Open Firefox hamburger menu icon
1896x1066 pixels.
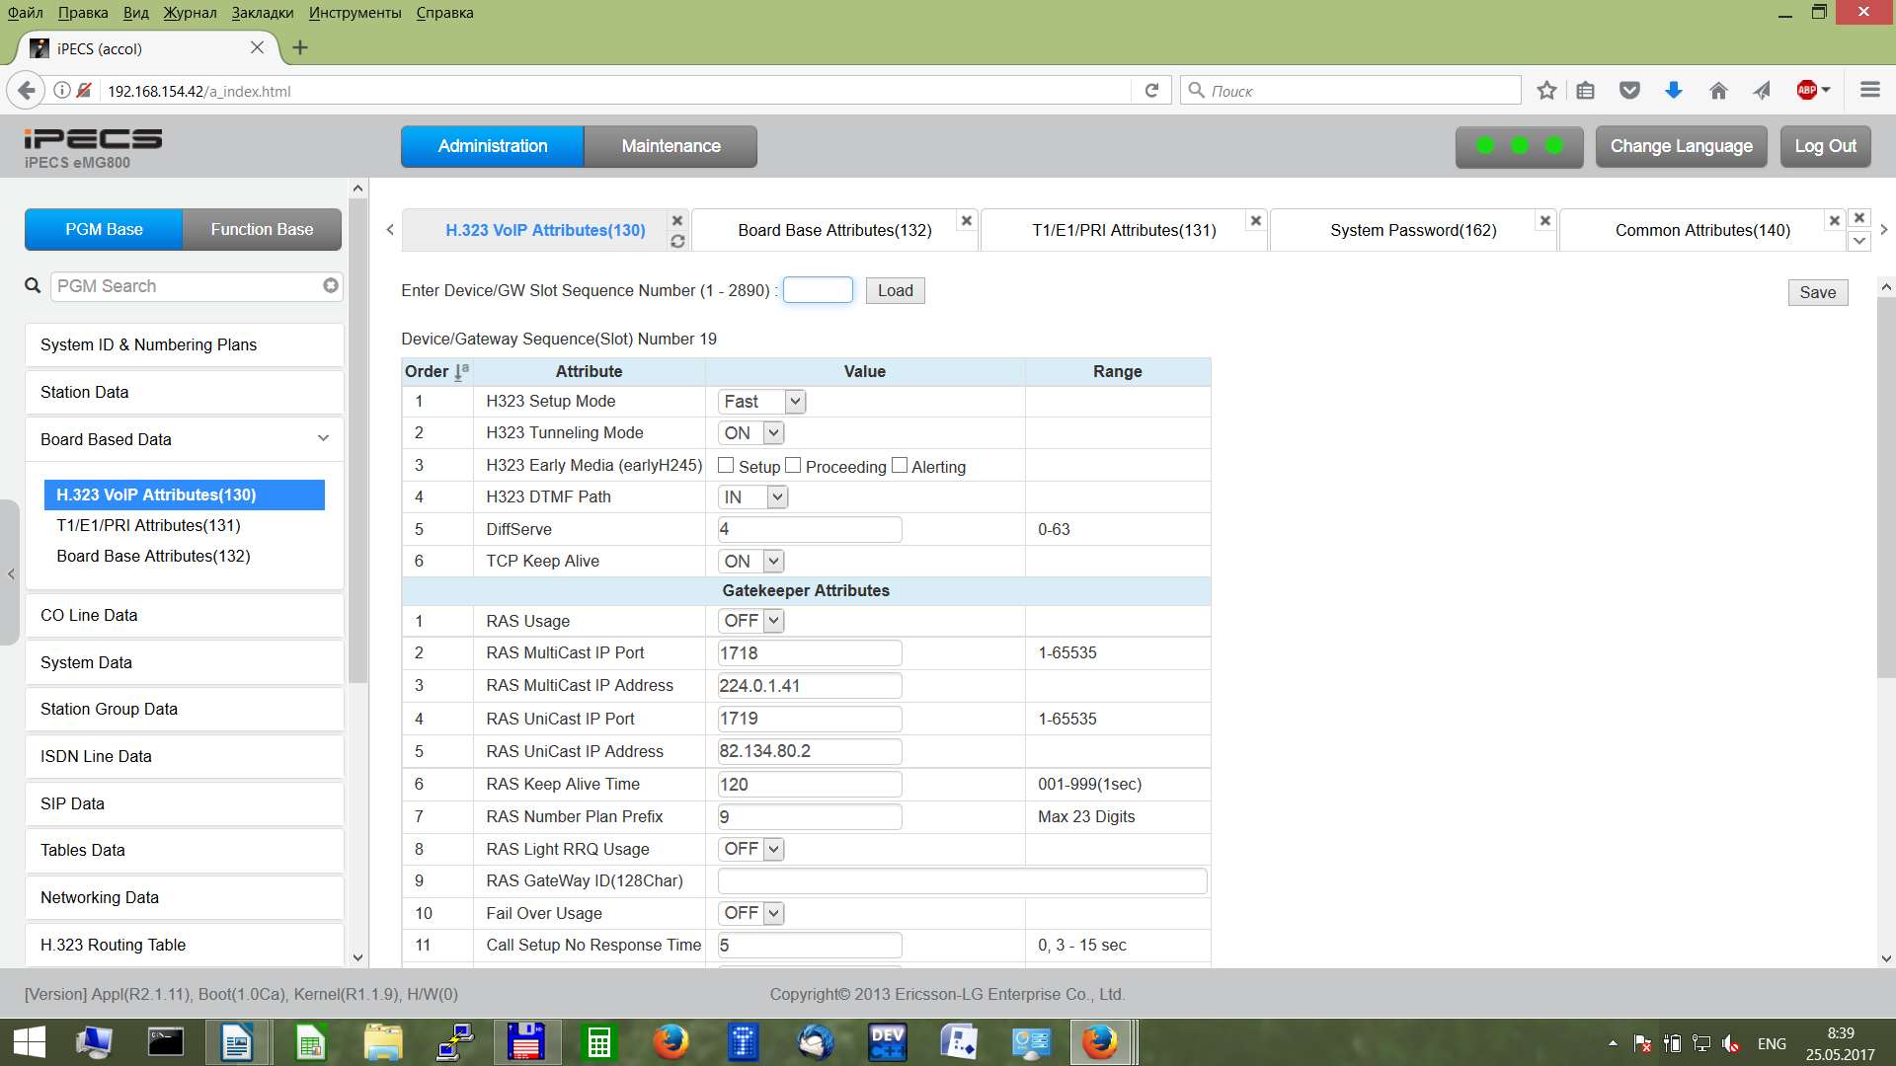point(1869,91)
